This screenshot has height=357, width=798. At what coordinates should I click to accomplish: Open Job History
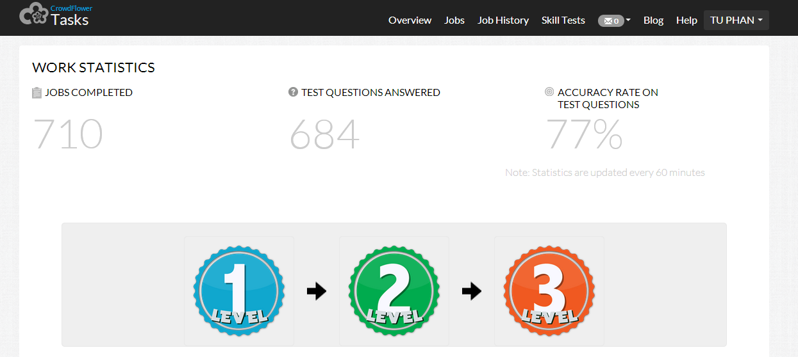coord(503,20)
